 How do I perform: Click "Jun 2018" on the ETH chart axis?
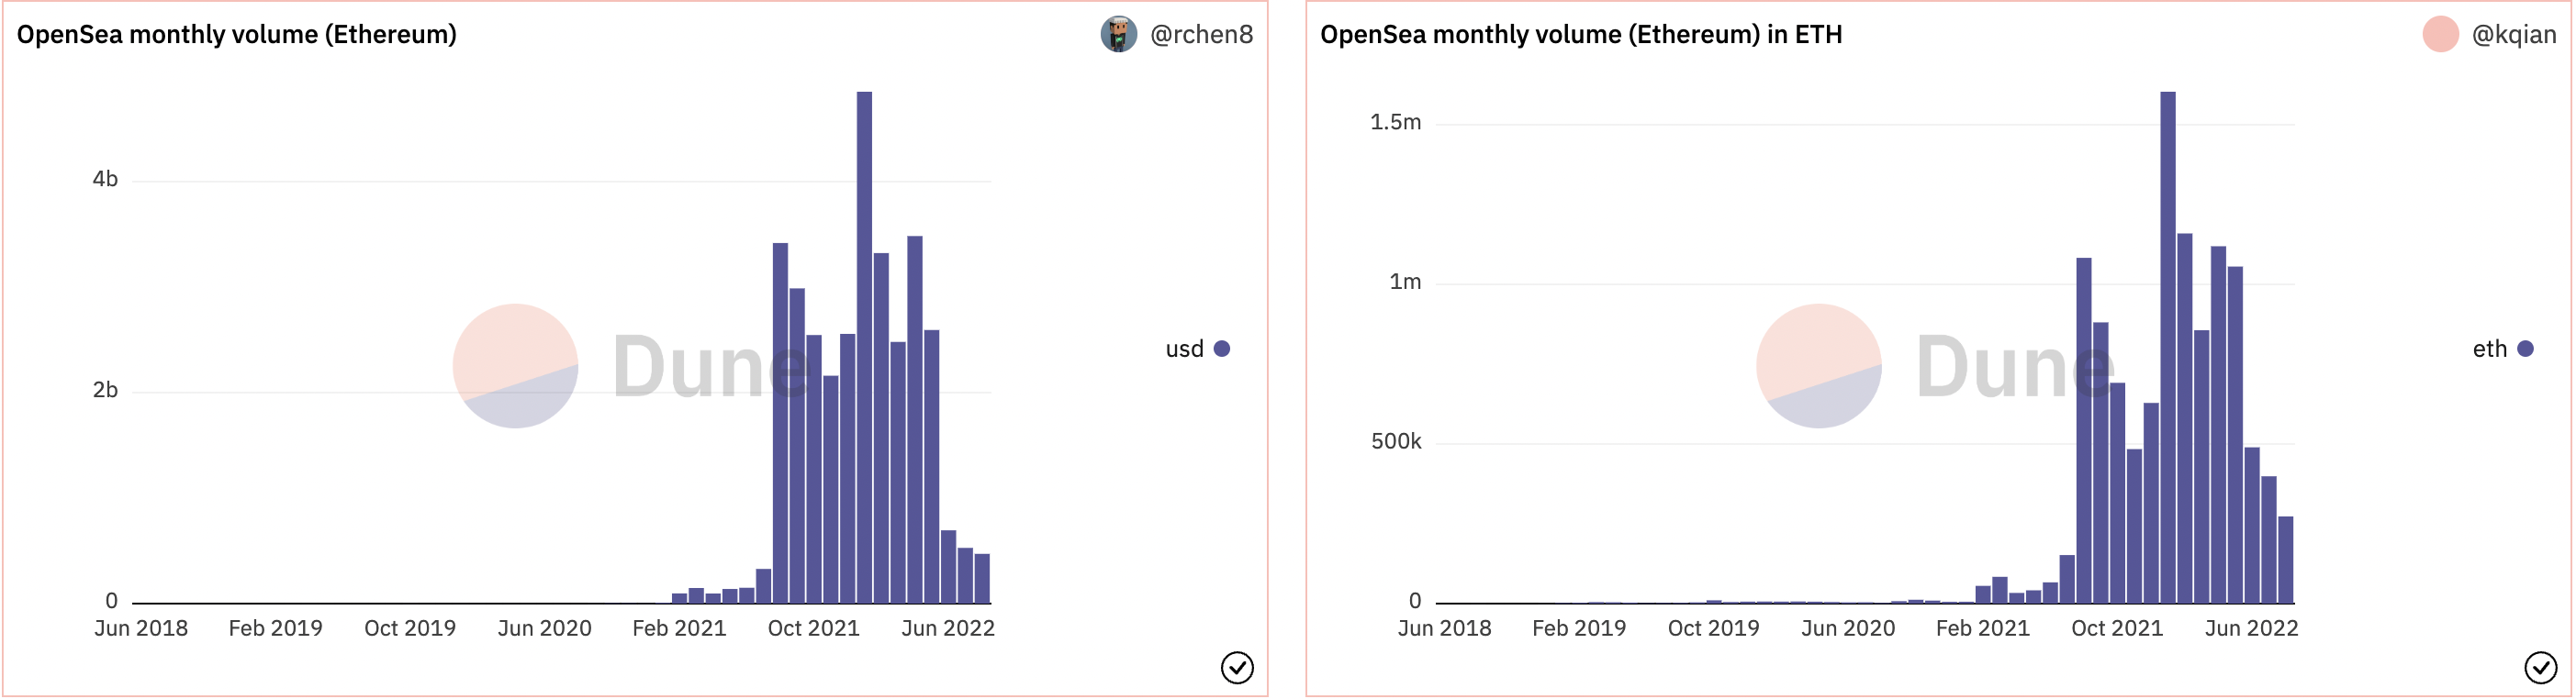[1445, 628]
